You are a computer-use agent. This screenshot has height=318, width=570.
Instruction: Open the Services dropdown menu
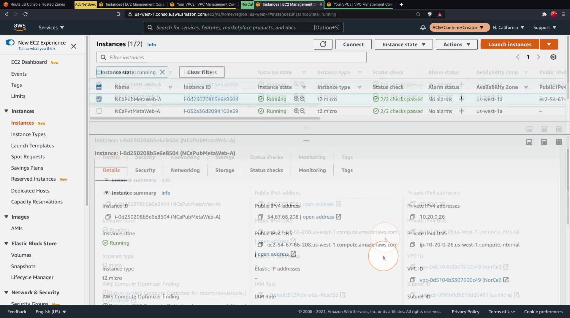pyautogui.click(x=51, y=27)
